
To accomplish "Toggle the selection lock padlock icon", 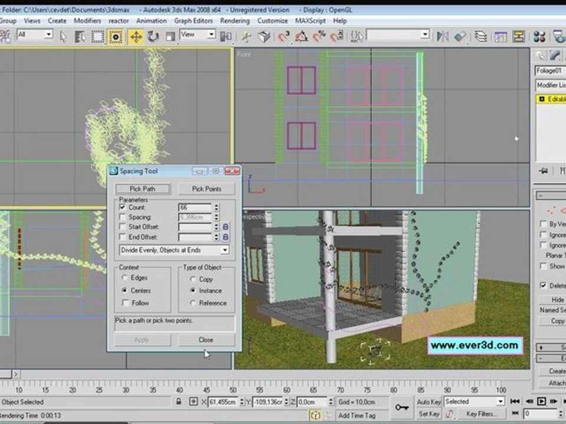I will point(179,401).
